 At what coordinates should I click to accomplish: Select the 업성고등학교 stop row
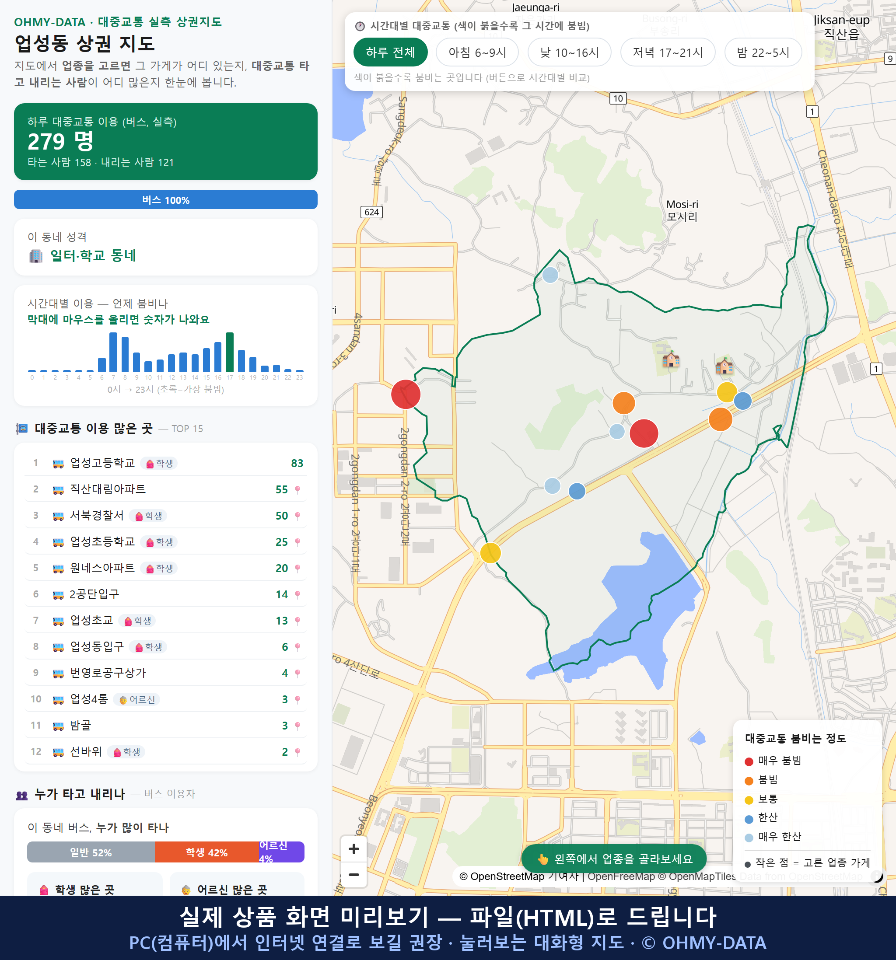pos(166,463)
